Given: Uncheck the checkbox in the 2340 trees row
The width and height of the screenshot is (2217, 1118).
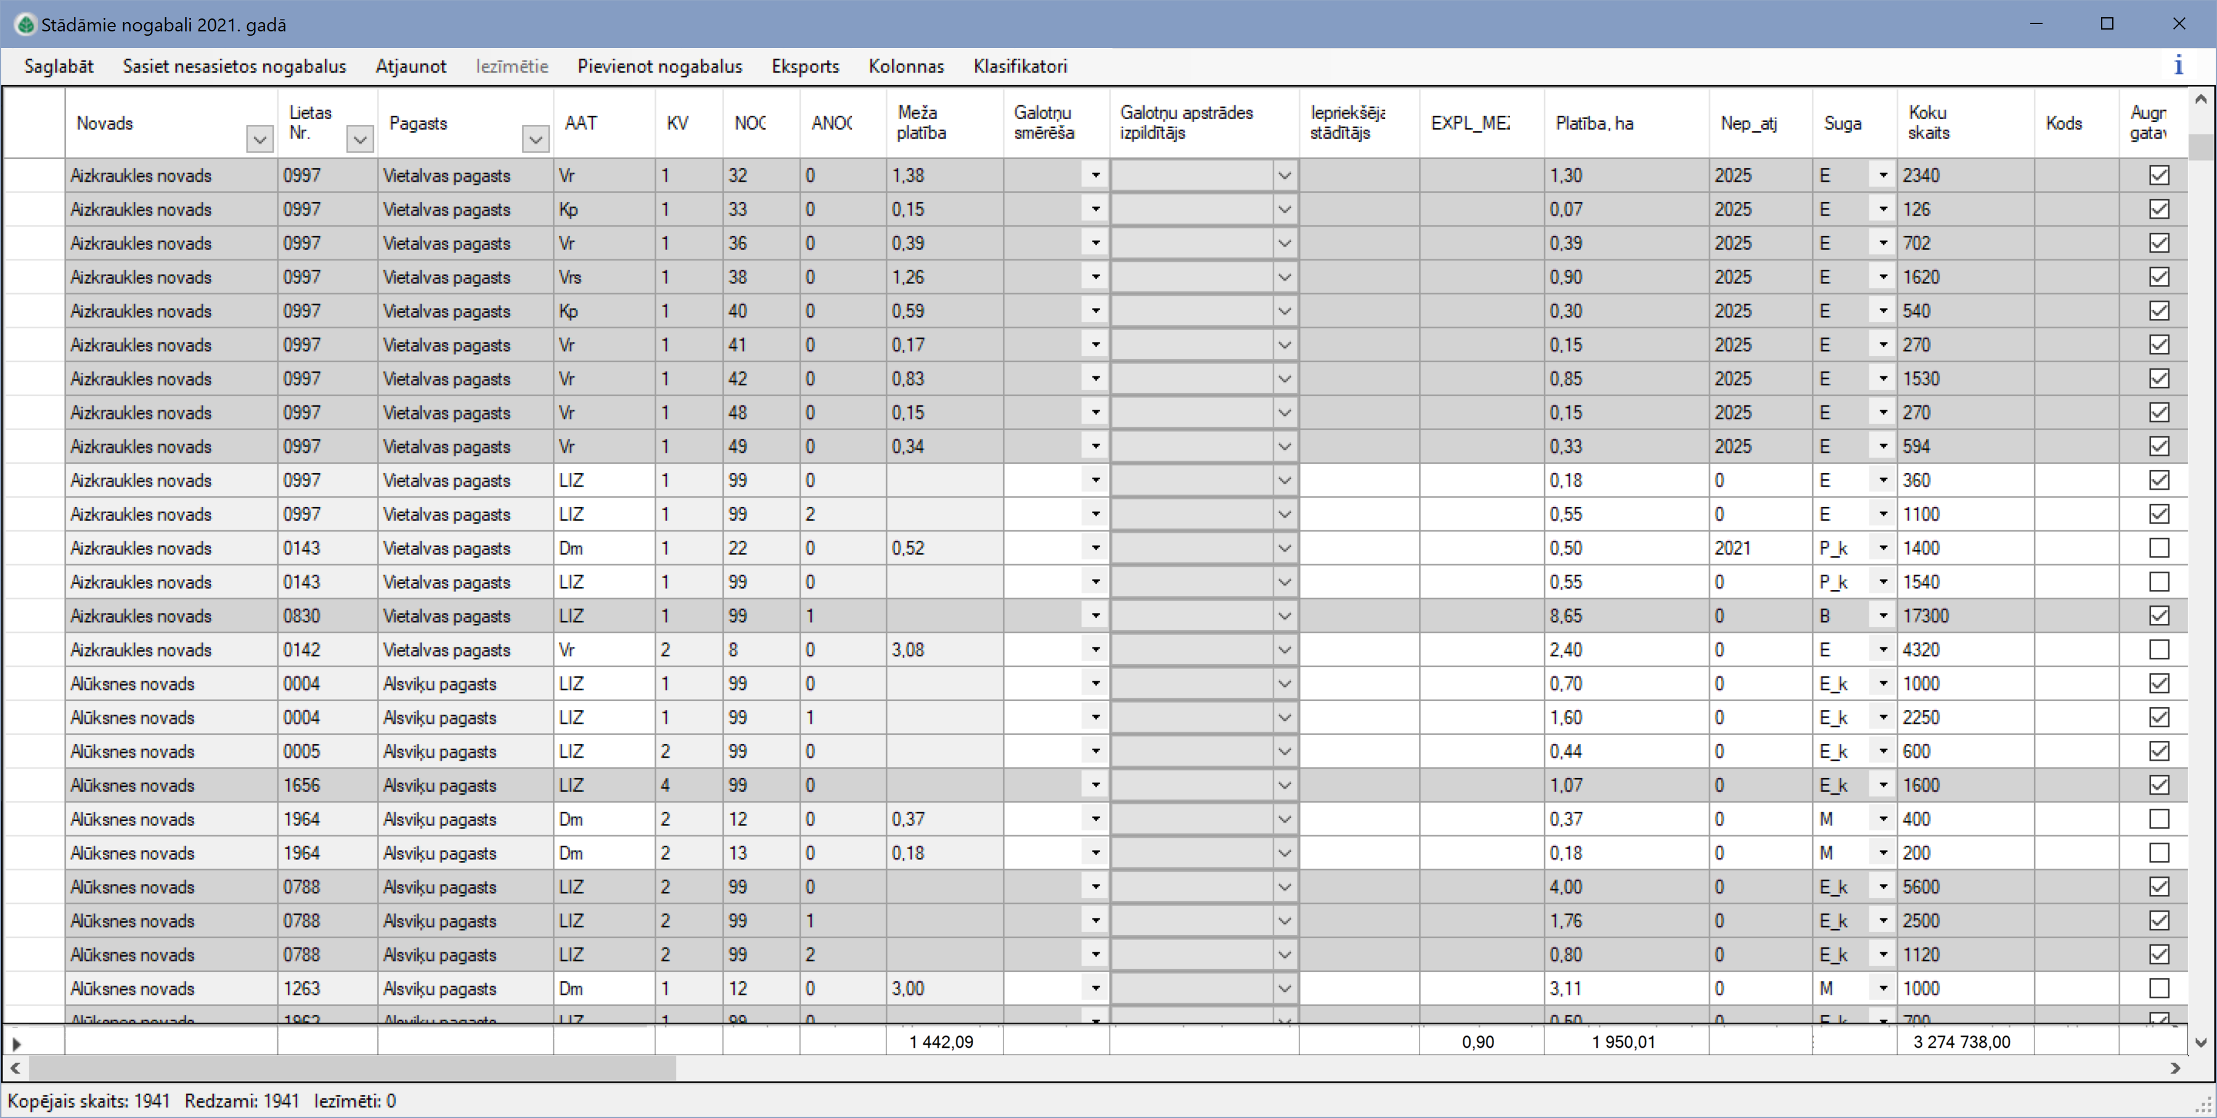Looking at the screenshot, I should 2158,176.
